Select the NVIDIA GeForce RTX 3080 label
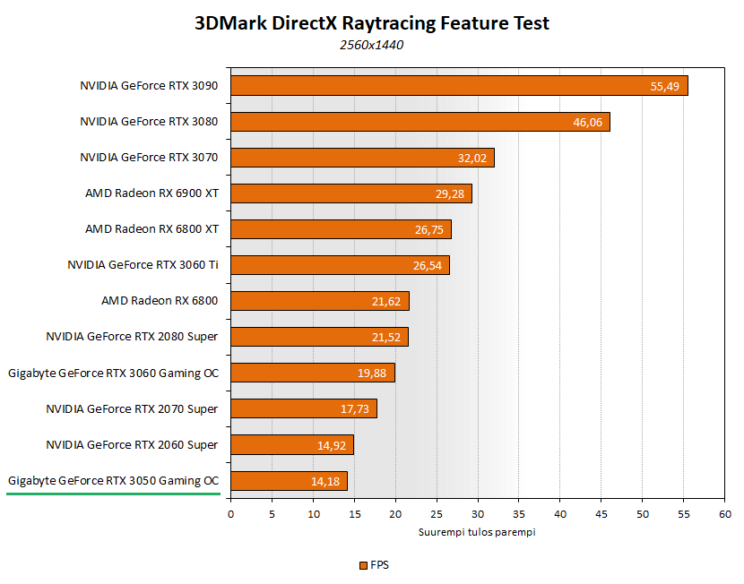The image size is (744, 584). 149,122
